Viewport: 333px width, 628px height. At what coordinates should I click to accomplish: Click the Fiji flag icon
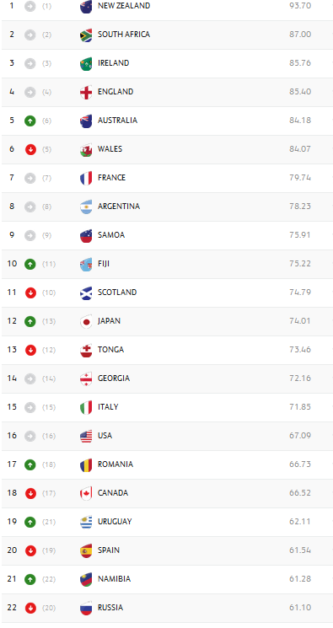pyautogui.click(x=86, y=265)
